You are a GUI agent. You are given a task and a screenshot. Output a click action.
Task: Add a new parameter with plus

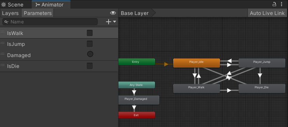[109, 22]
